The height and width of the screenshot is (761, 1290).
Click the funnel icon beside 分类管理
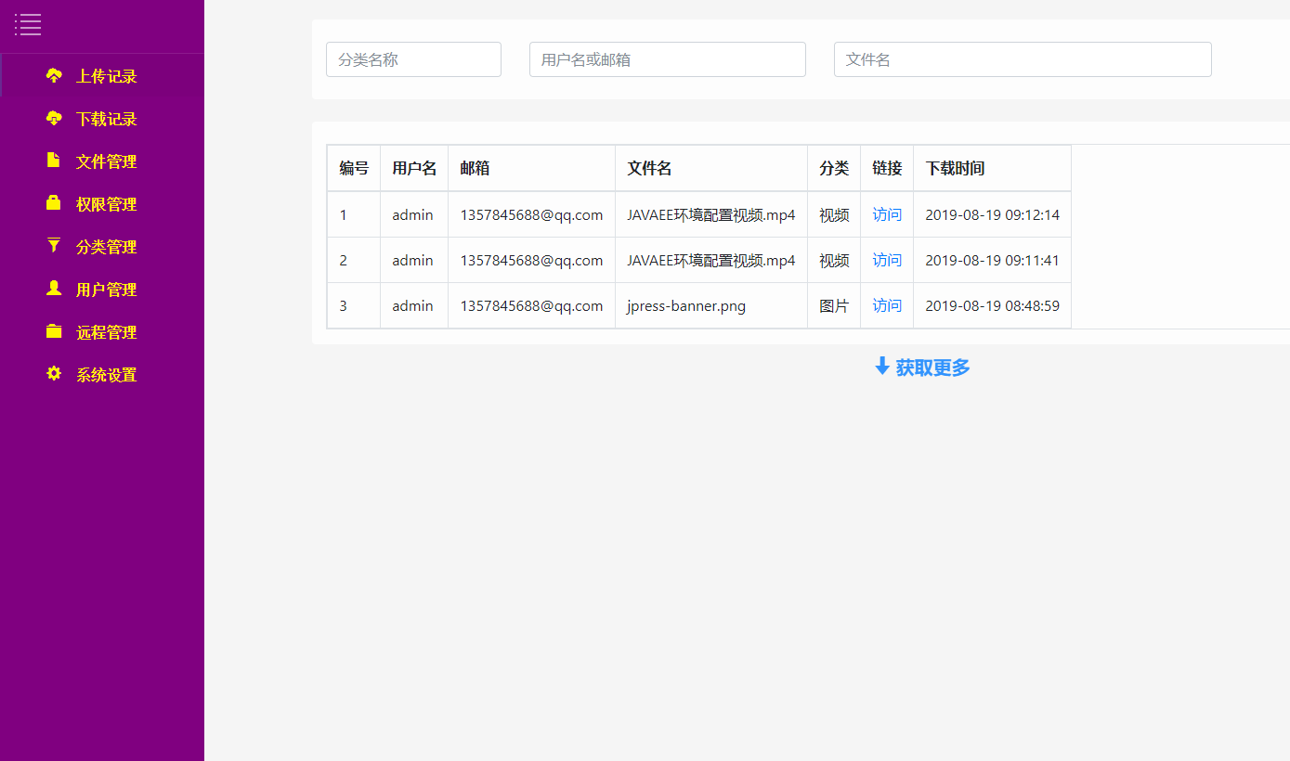click(54, 246)
